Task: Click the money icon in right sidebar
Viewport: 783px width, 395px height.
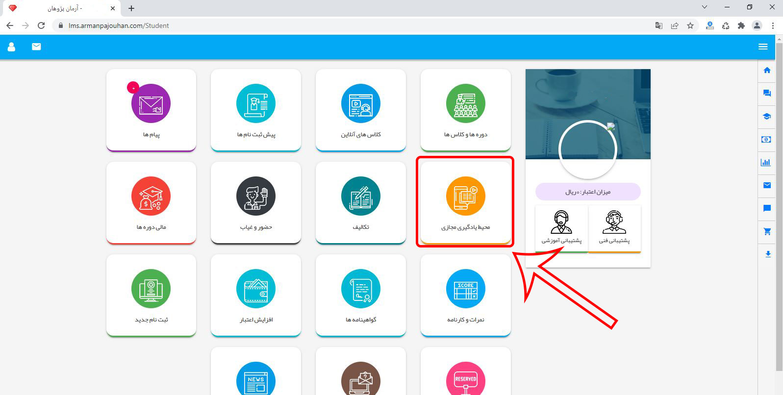Action: tap(766, 139)
